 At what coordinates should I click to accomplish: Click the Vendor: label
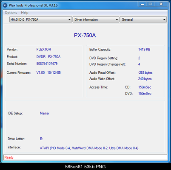[x=12, y=50]
